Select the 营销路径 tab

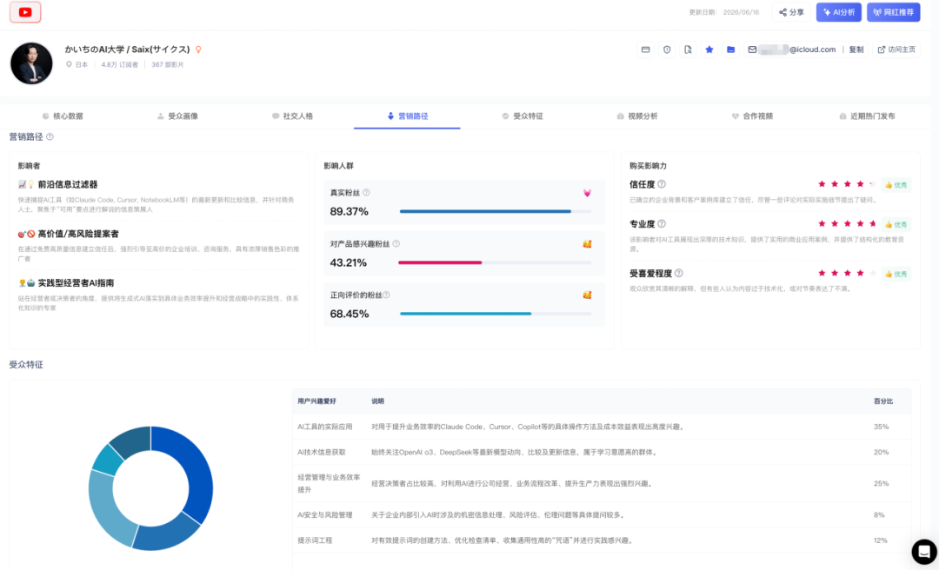407,116
